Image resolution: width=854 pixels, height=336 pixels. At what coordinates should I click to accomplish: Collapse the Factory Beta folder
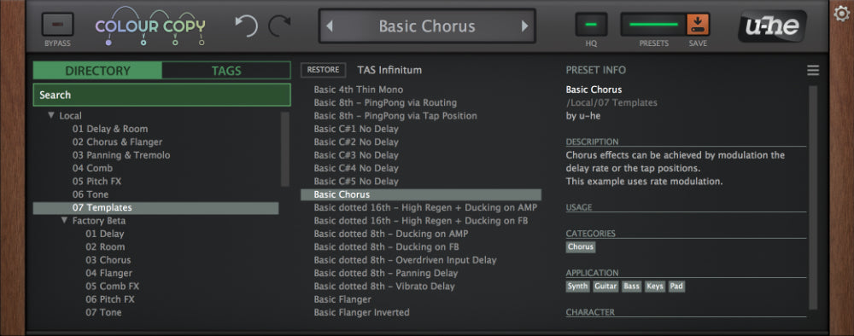pyautogui.click(x=64, y=220)
